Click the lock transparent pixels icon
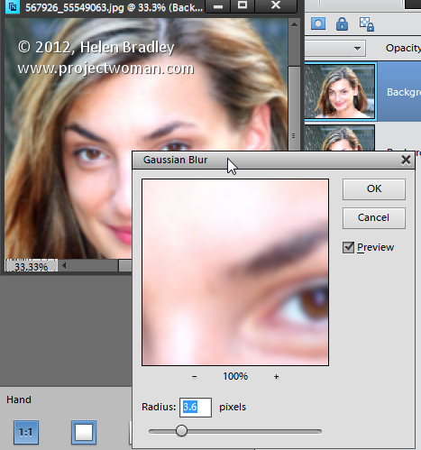Screen dimensions: 421x450 [366, 24]
